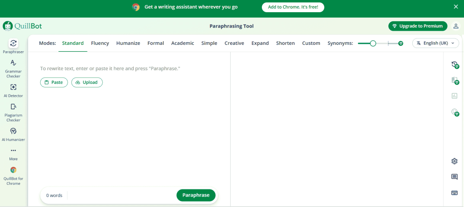Click Upgrade to Premium button
This screenshot has width=464, height=207.
(x=418, y=26)
